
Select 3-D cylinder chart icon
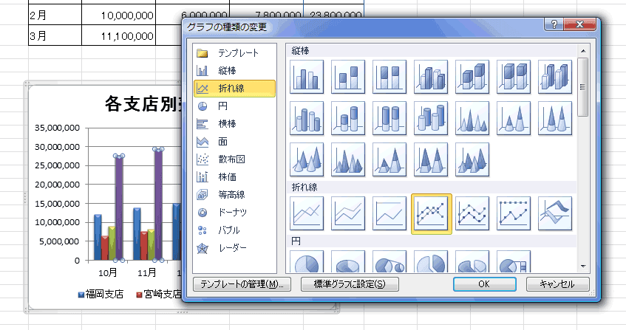[431, 118]
